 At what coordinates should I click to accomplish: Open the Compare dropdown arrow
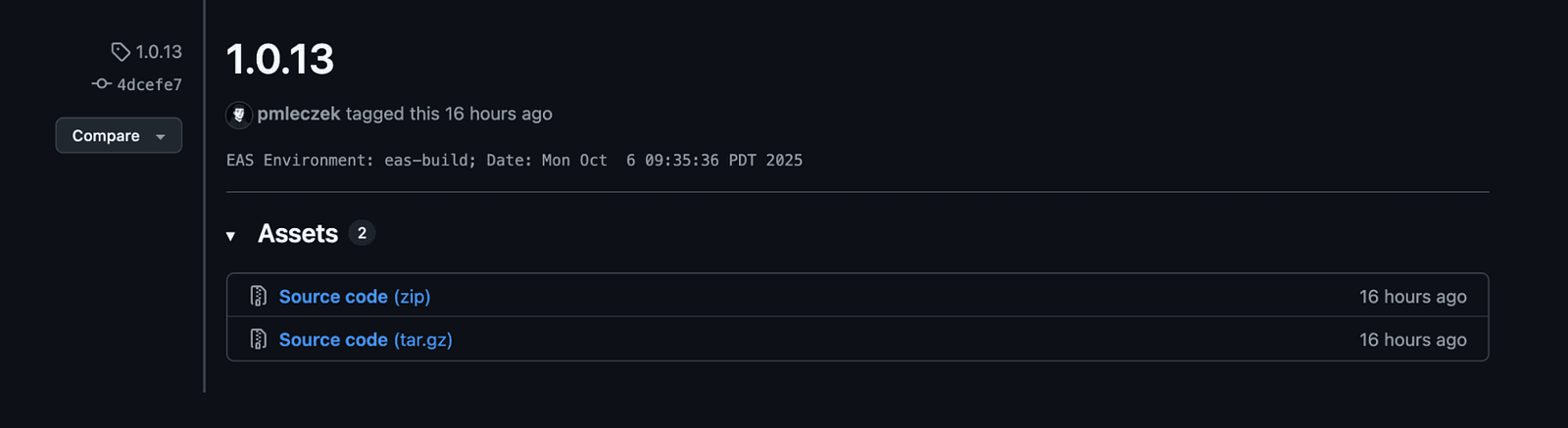click(161, 137)
